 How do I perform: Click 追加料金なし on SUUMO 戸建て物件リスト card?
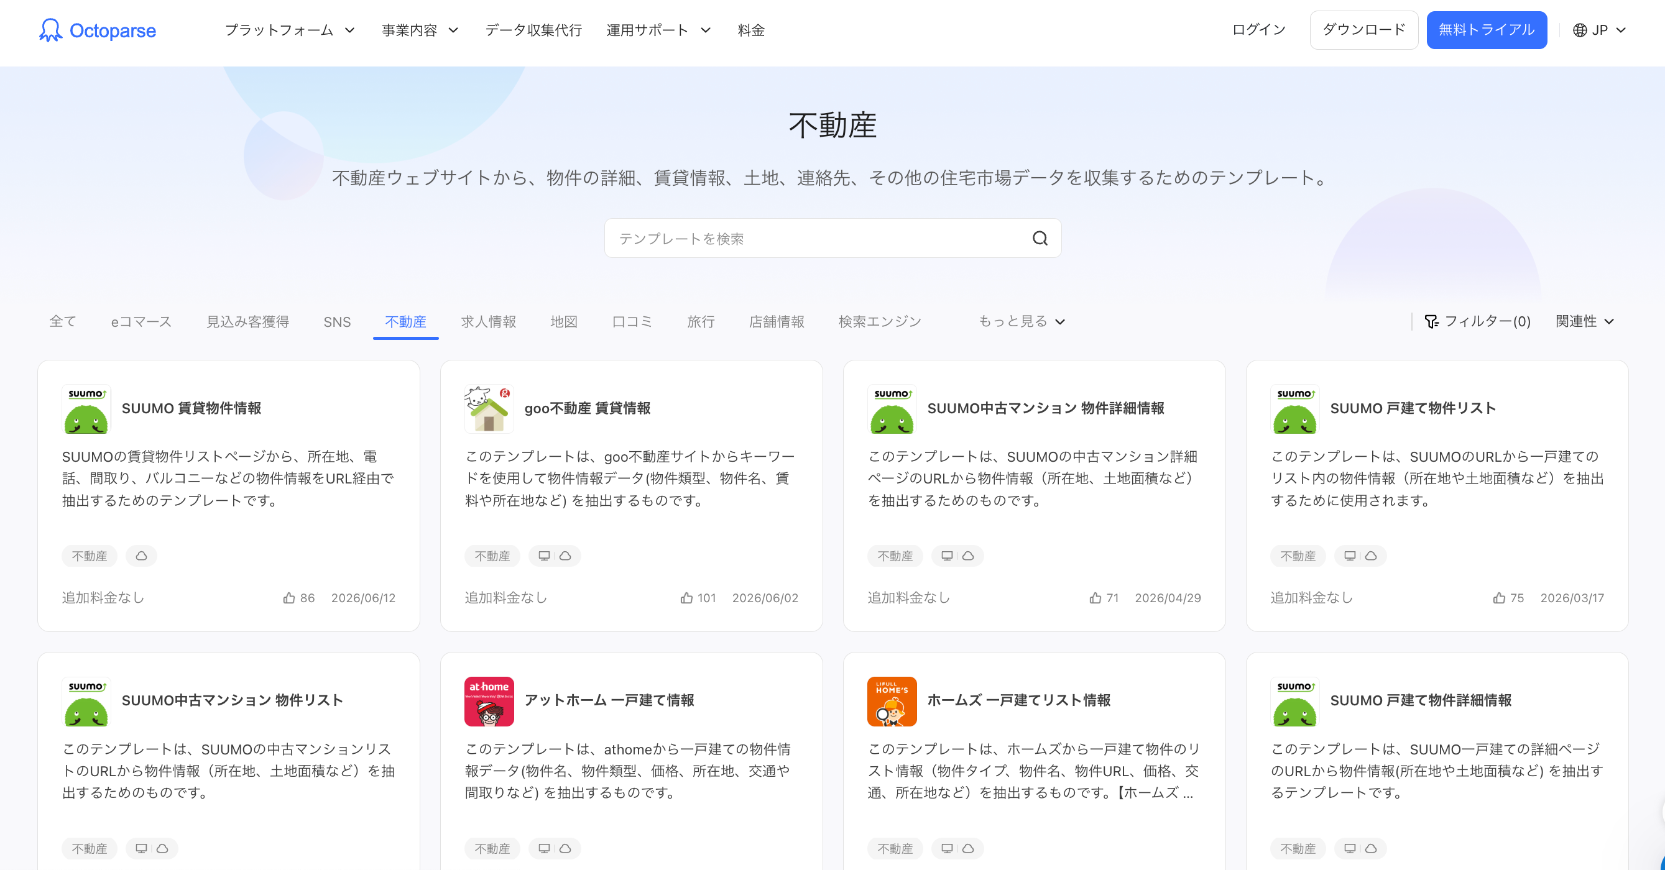pyautogui.click(x=1311, y=598)
